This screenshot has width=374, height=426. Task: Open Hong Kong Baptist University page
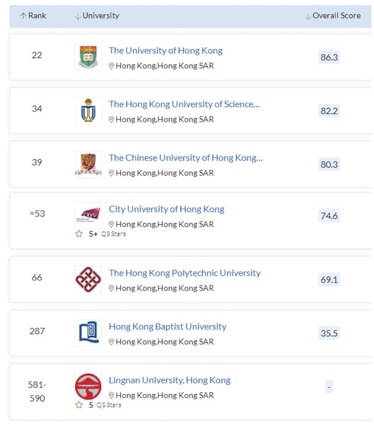pyautogui.click(x=167, y=326)
